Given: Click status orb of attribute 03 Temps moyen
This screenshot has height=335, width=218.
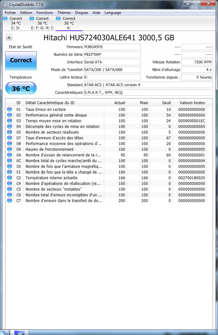Looking at the screenshot, I should click(x=10, y=121).
